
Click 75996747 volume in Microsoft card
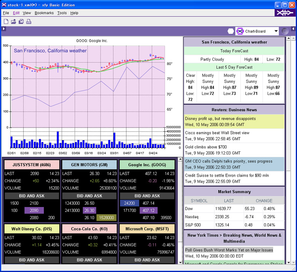click(x=166, y=252)
